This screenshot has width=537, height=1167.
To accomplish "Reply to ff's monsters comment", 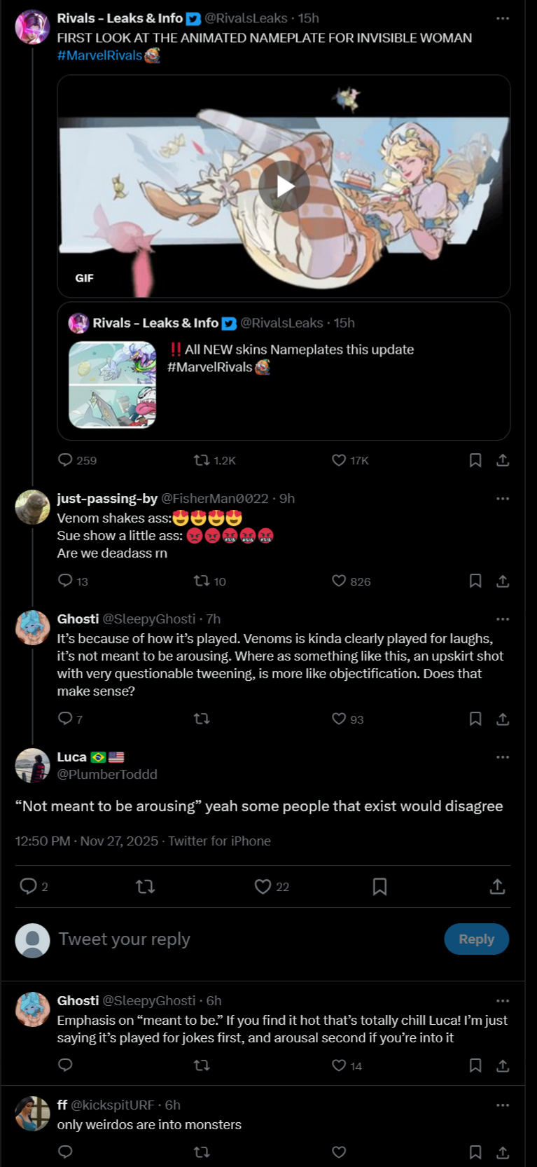I will coord(66,1152).
